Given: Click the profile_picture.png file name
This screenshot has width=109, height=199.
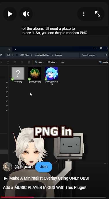Looking at the screenshot, I should click(x=52, y=83).
